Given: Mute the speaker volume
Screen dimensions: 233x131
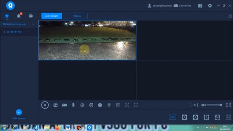Looking at the screenshot, I should tap(203, 105).
